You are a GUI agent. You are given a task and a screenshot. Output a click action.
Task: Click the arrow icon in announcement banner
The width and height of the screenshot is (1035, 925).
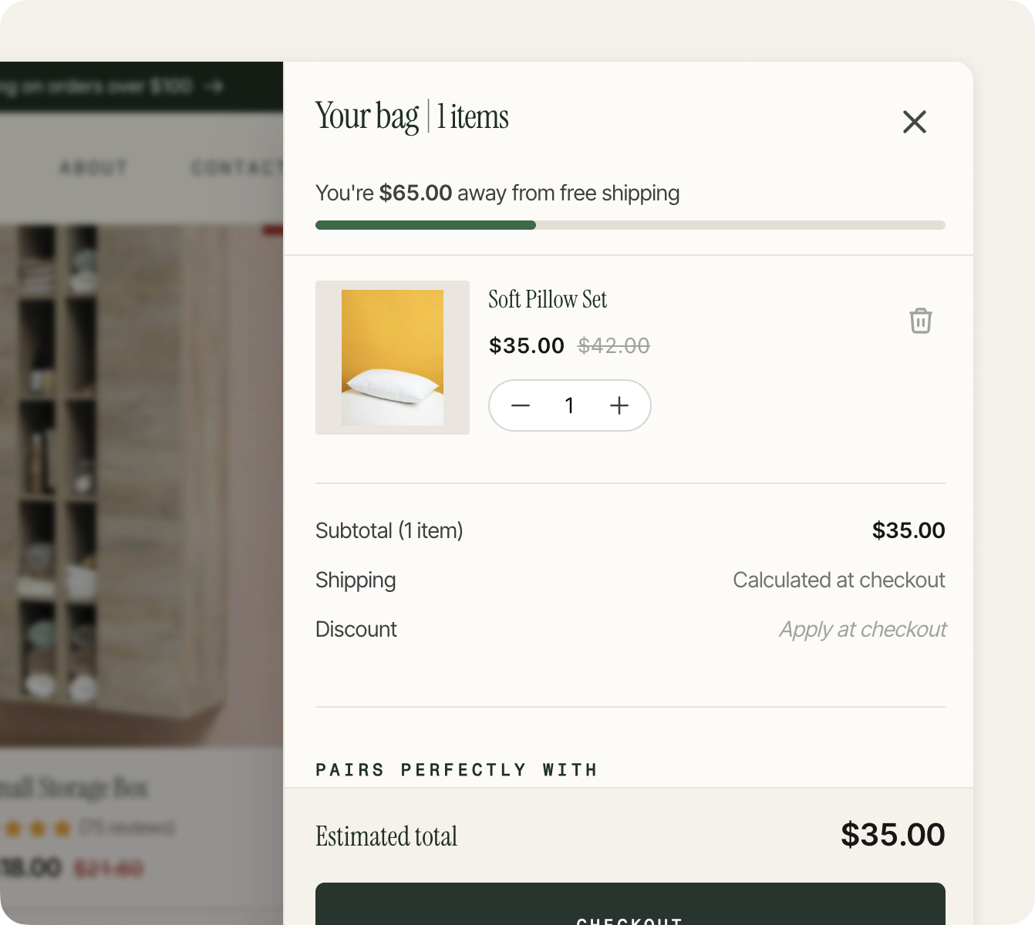click(215, 86)
